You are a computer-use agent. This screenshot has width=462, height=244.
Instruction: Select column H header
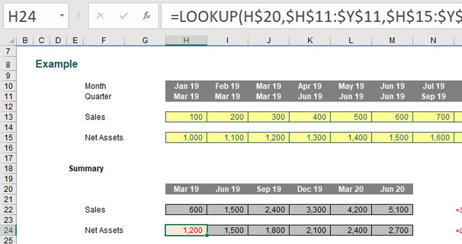tap(186, 40)
